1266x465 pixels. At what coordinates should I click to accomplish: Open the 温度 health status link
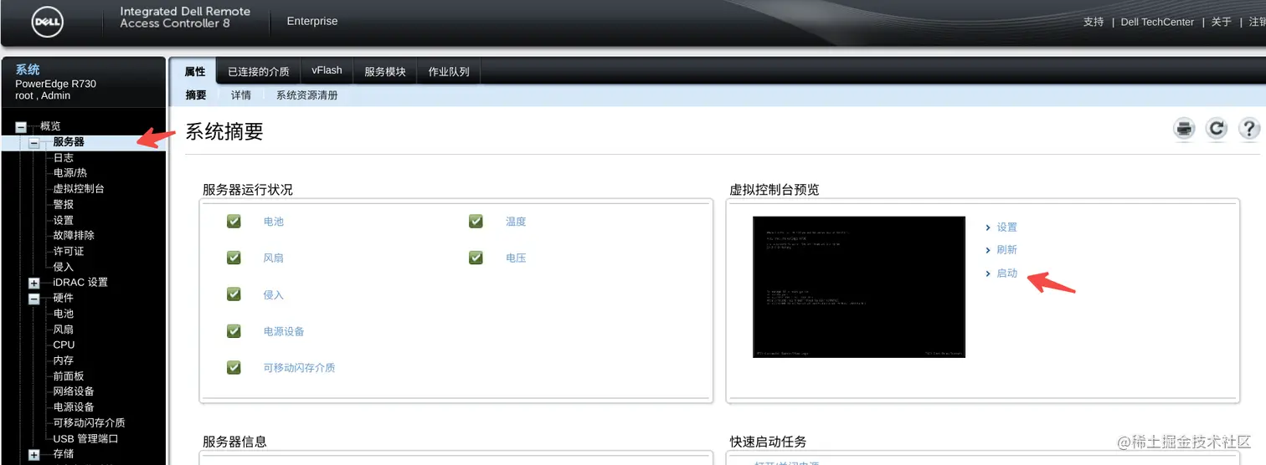tap(516, 222)
